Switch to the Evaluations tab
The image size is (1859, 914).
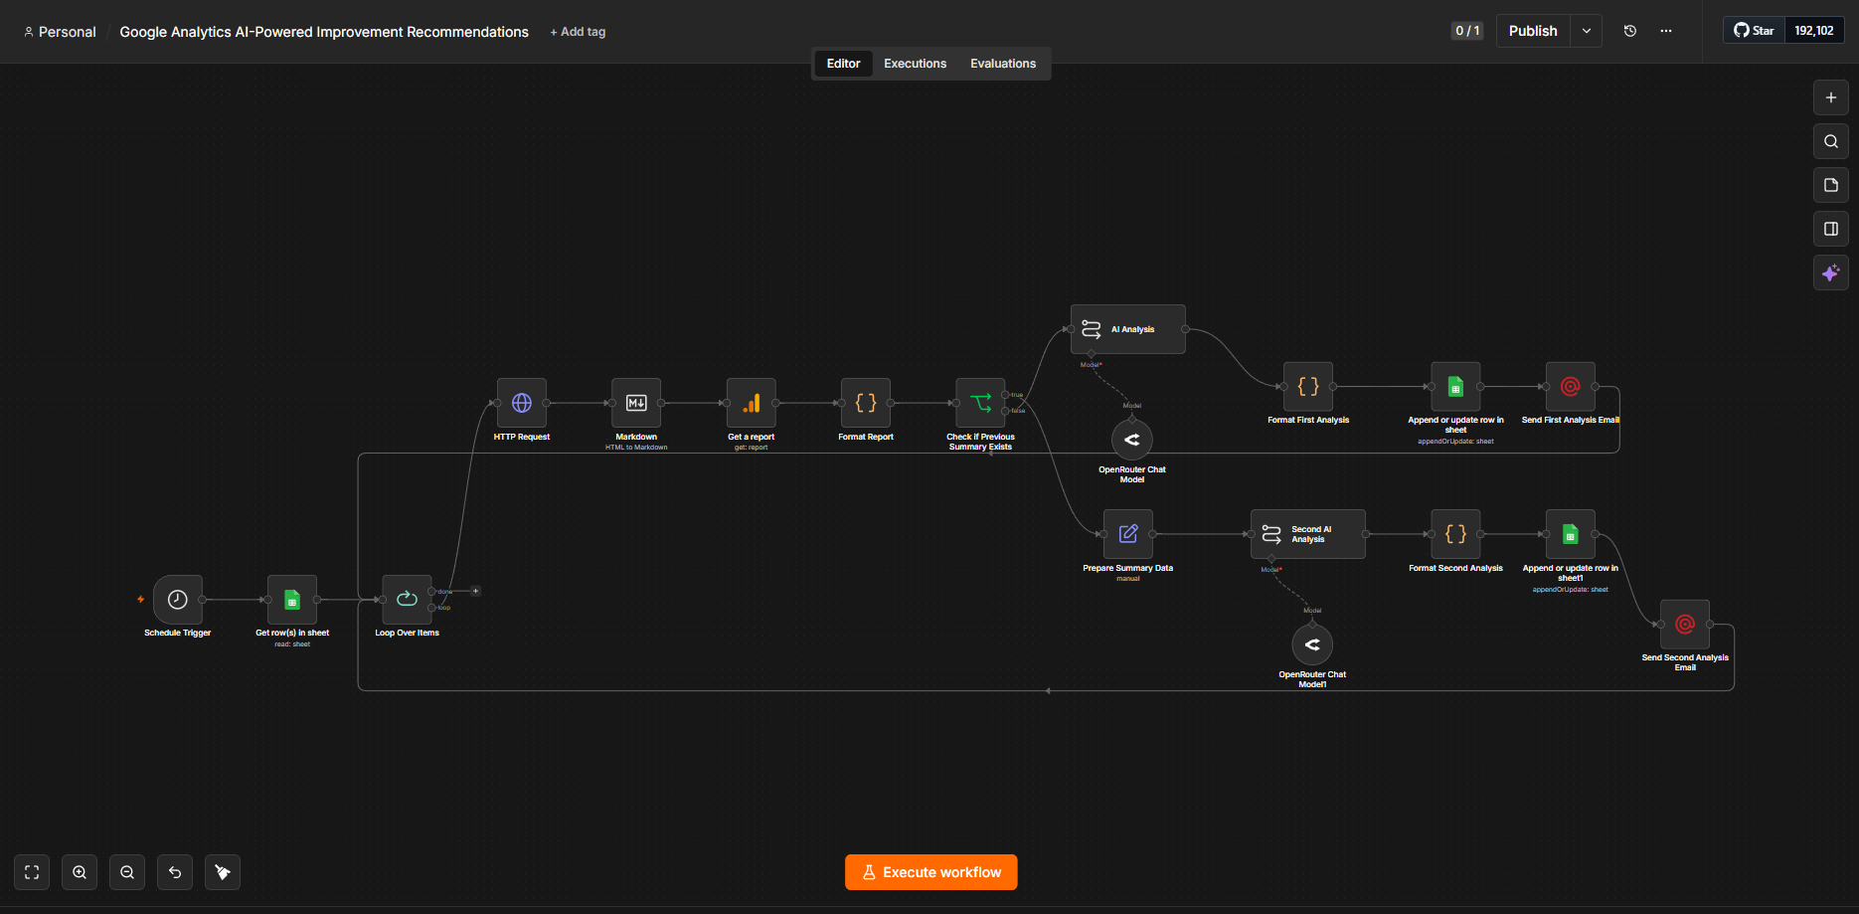(x=1003, y=64)
